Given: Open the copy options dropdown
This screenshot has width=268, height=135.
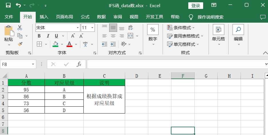Looking at the screenshot, I should [x=27, y=36].
